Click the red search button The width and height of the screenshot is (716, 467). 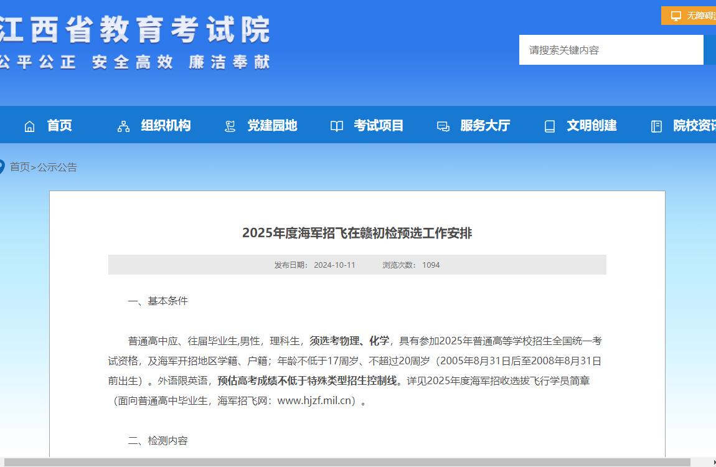point(710,50)
